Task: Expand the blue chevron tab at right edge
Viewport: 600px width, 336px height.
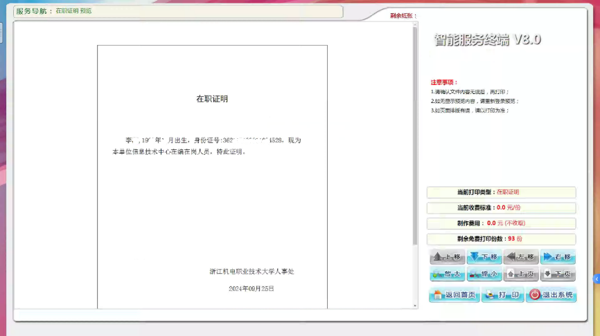Action: [597, 279]
